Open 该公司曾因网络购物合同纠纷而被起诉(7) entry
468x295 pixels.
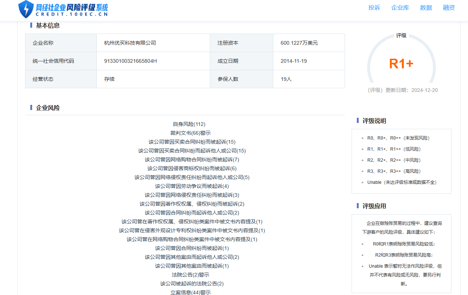[192, 159]
